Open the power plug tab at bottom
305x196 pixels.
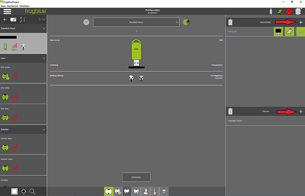click(x=164, y=191)
